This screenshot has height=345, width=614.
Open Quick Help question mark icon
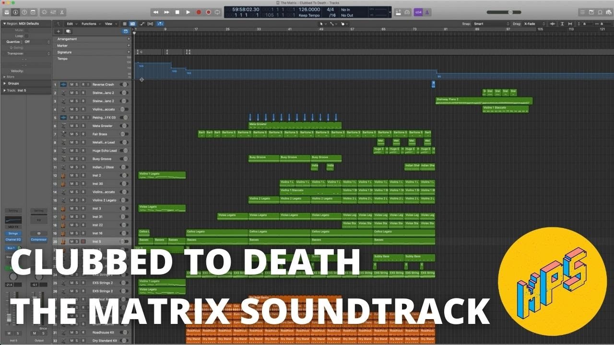(x=24, y=12)
